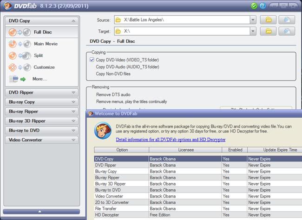This screenshot has height=220, width=302.
Task: Click the monkey icon in Welcome dialog
Action: [x=103, y=131]
